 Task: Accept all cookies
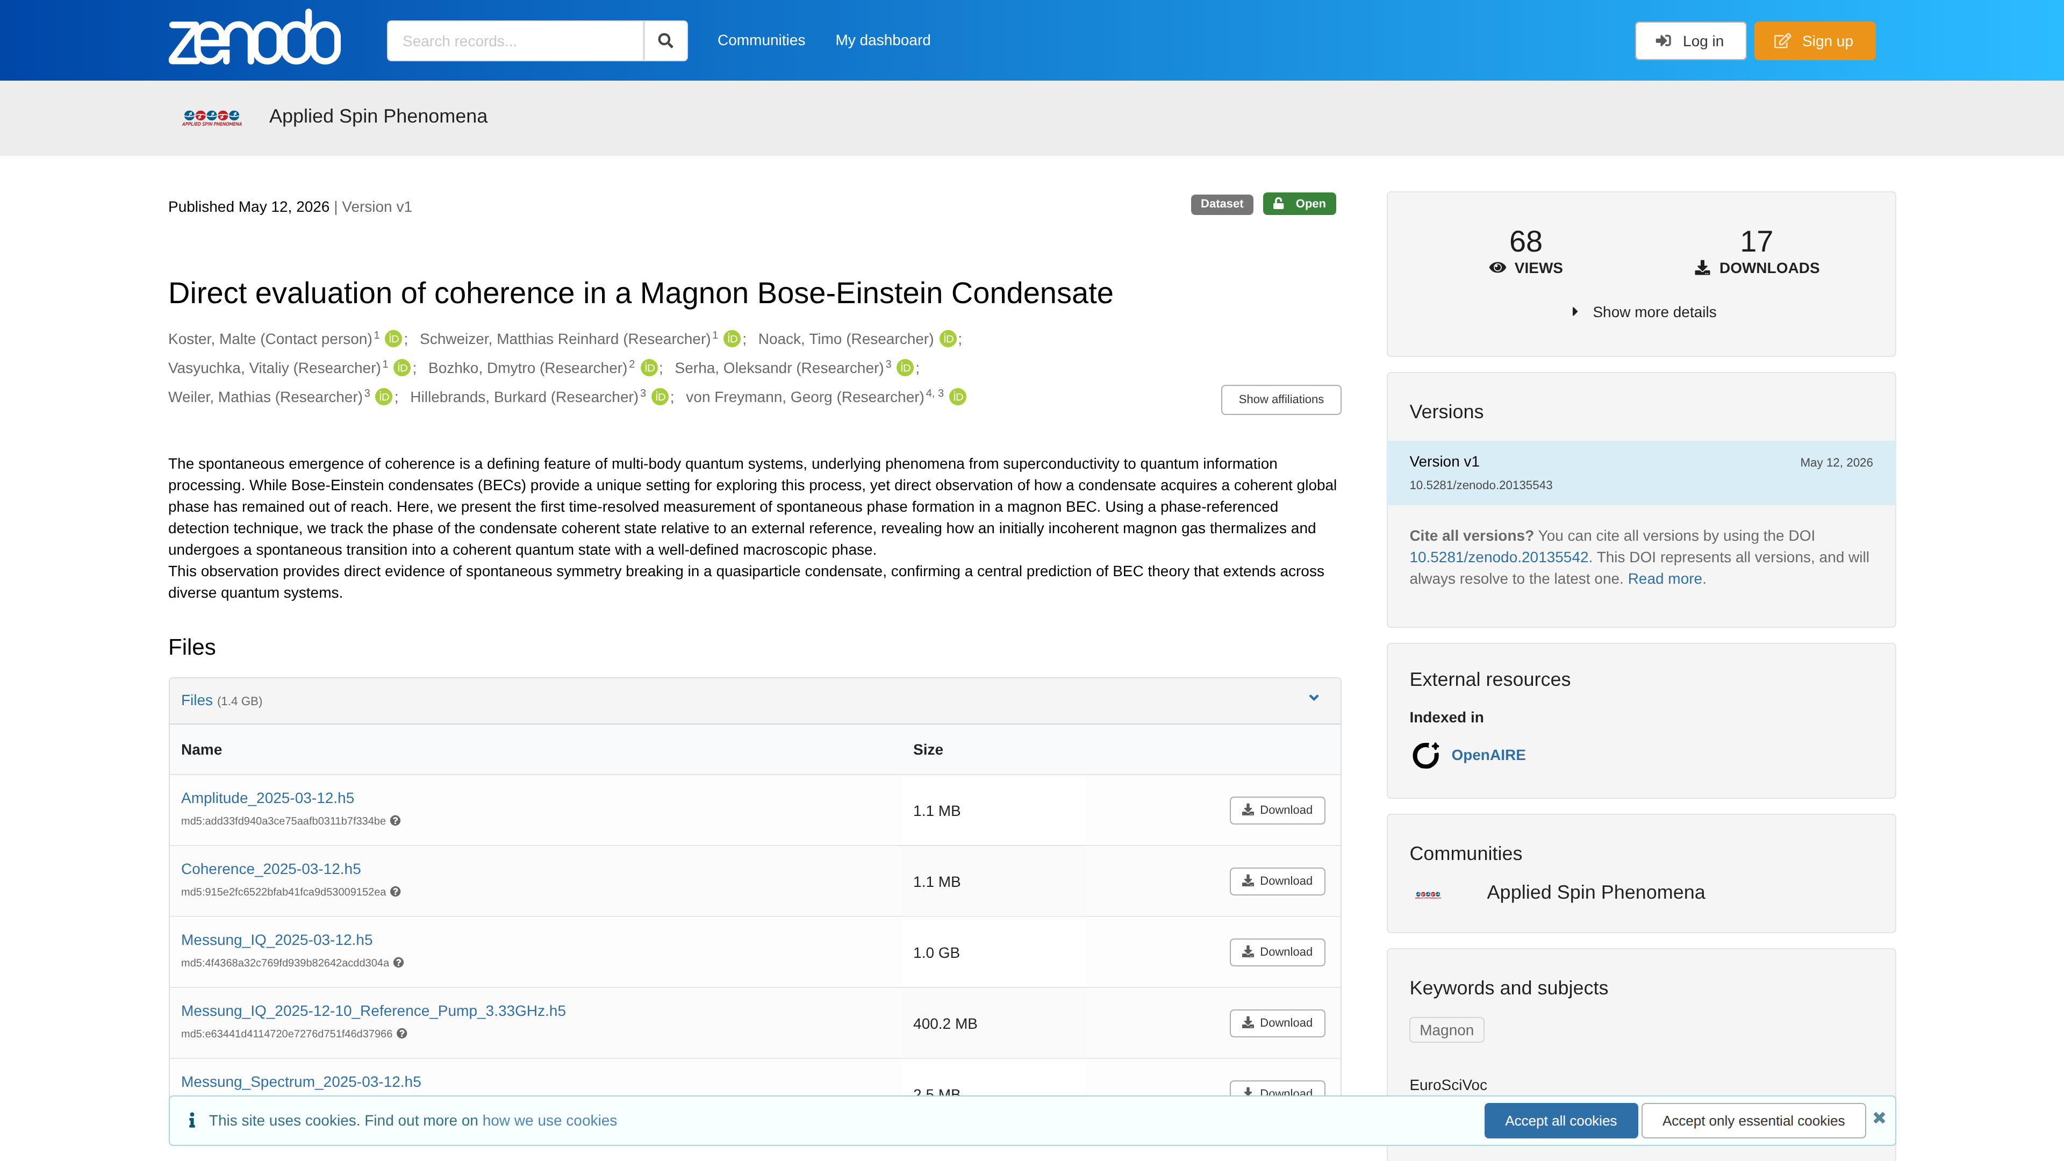pos(1560,1121)
